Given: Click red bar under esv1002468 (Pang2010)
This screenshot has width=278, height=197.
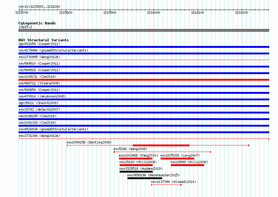Looking at the screenshot, I should tap(136, 159).
